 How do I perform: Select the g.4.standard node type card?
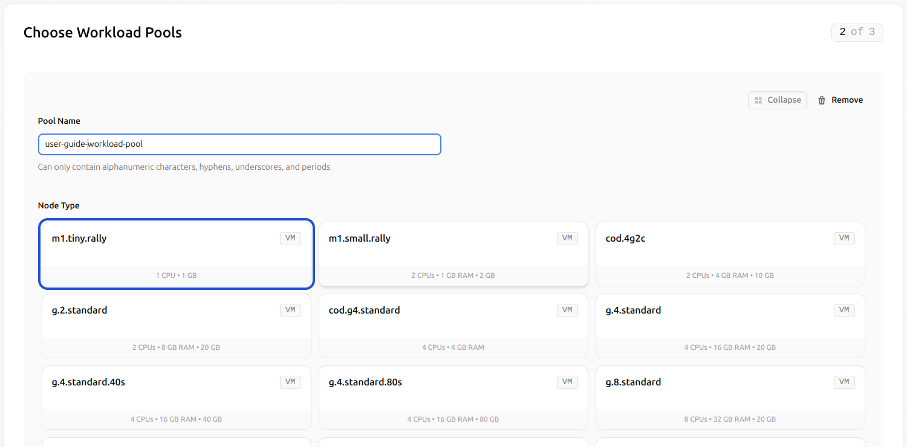pos(730,326)
